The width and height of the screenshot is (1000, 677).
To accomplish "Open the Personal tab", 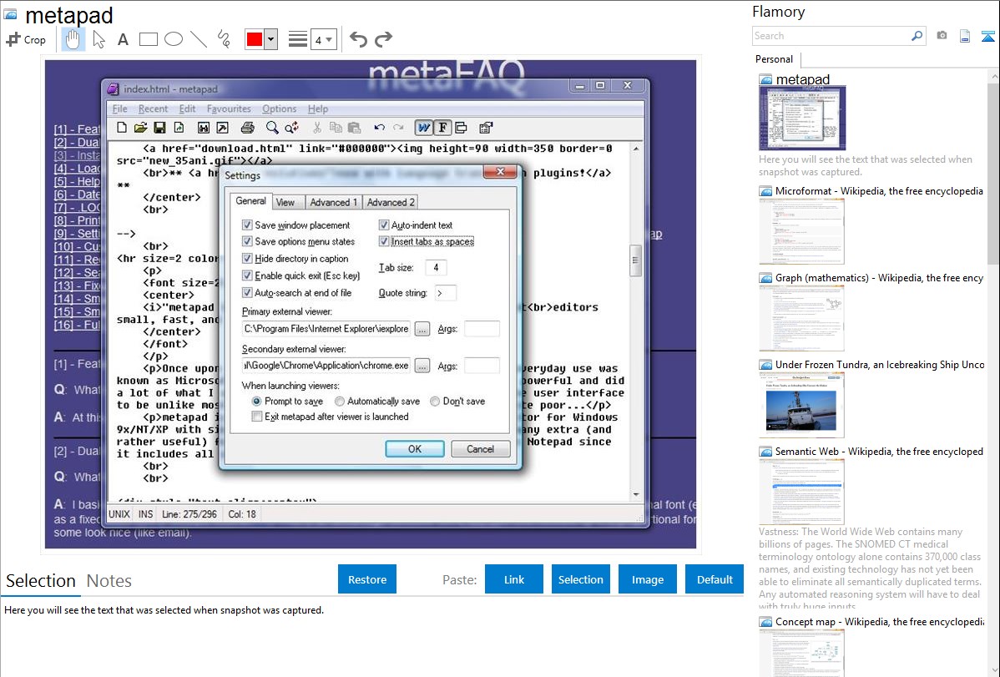I will 775,59.
